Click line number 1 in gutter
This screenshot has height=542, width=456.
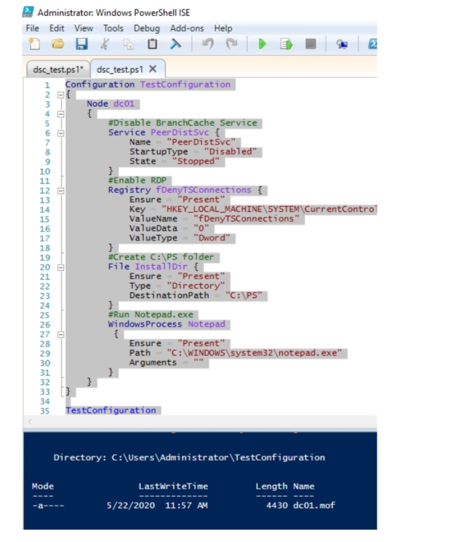(48, 85)
